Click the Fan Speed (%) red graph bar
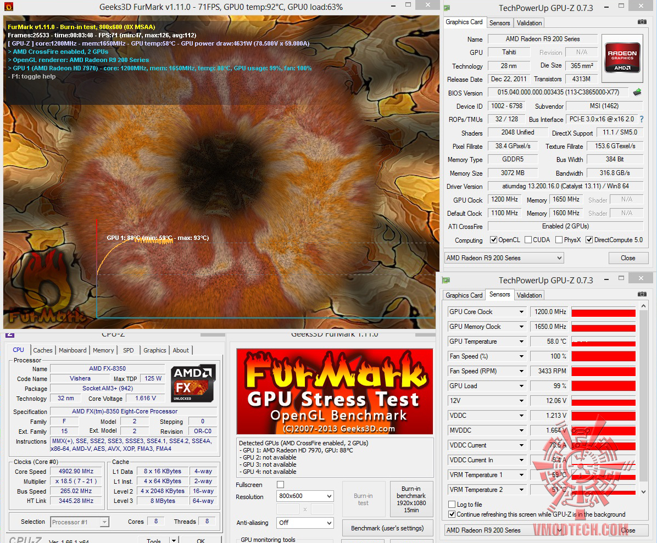Viewport: 657px width, 543px height. tap(603, 357)
